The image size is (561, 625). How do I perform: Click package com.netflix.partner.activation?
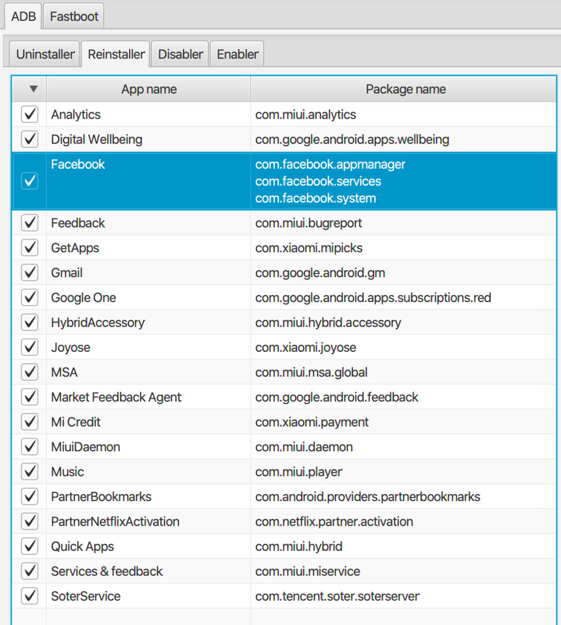[334, 522]
